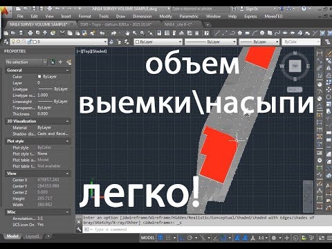Select the Pan hand tool
The image size is (332, 249).
pos(127,33)
